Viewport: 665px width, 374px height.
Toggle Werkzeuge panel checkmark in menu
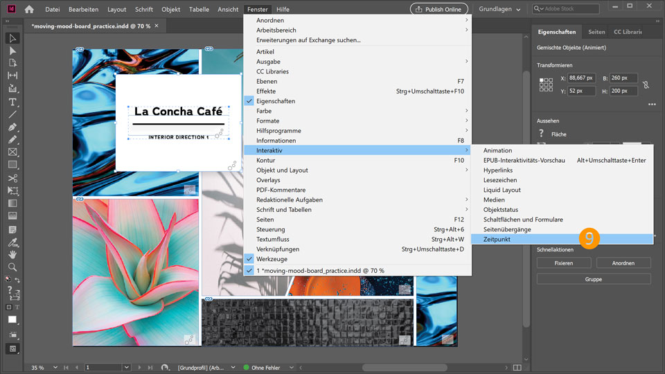click(249, 258)
